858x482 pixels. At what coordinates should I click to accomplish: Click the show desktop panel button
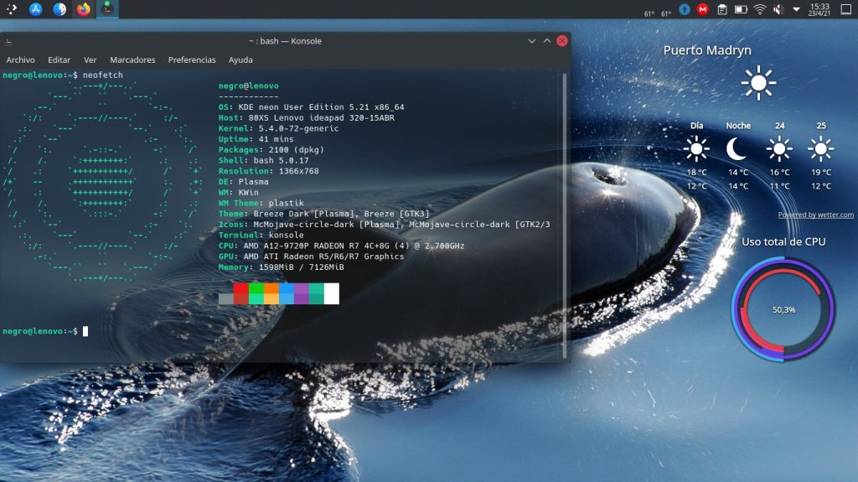click(846, 10)
